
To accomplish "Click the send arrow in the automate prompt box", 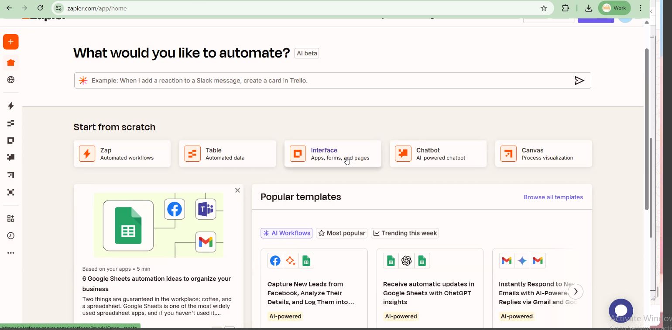I will point(579,80).
